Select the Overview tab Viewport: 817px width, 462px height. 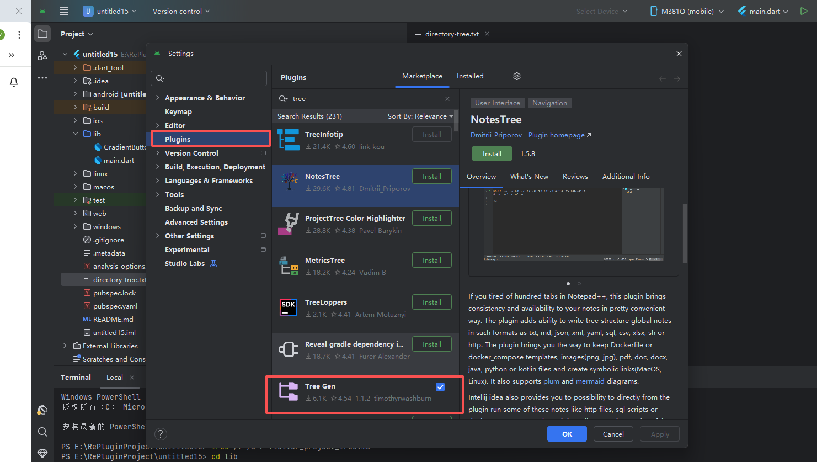coord(482,177)
